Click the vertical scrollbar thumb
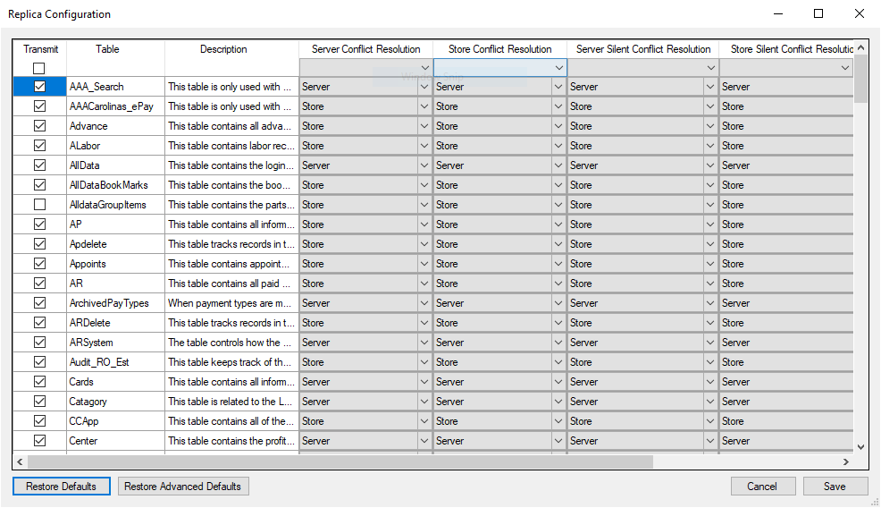The height and width of the screenshot is (508, 881). (860, 80)
